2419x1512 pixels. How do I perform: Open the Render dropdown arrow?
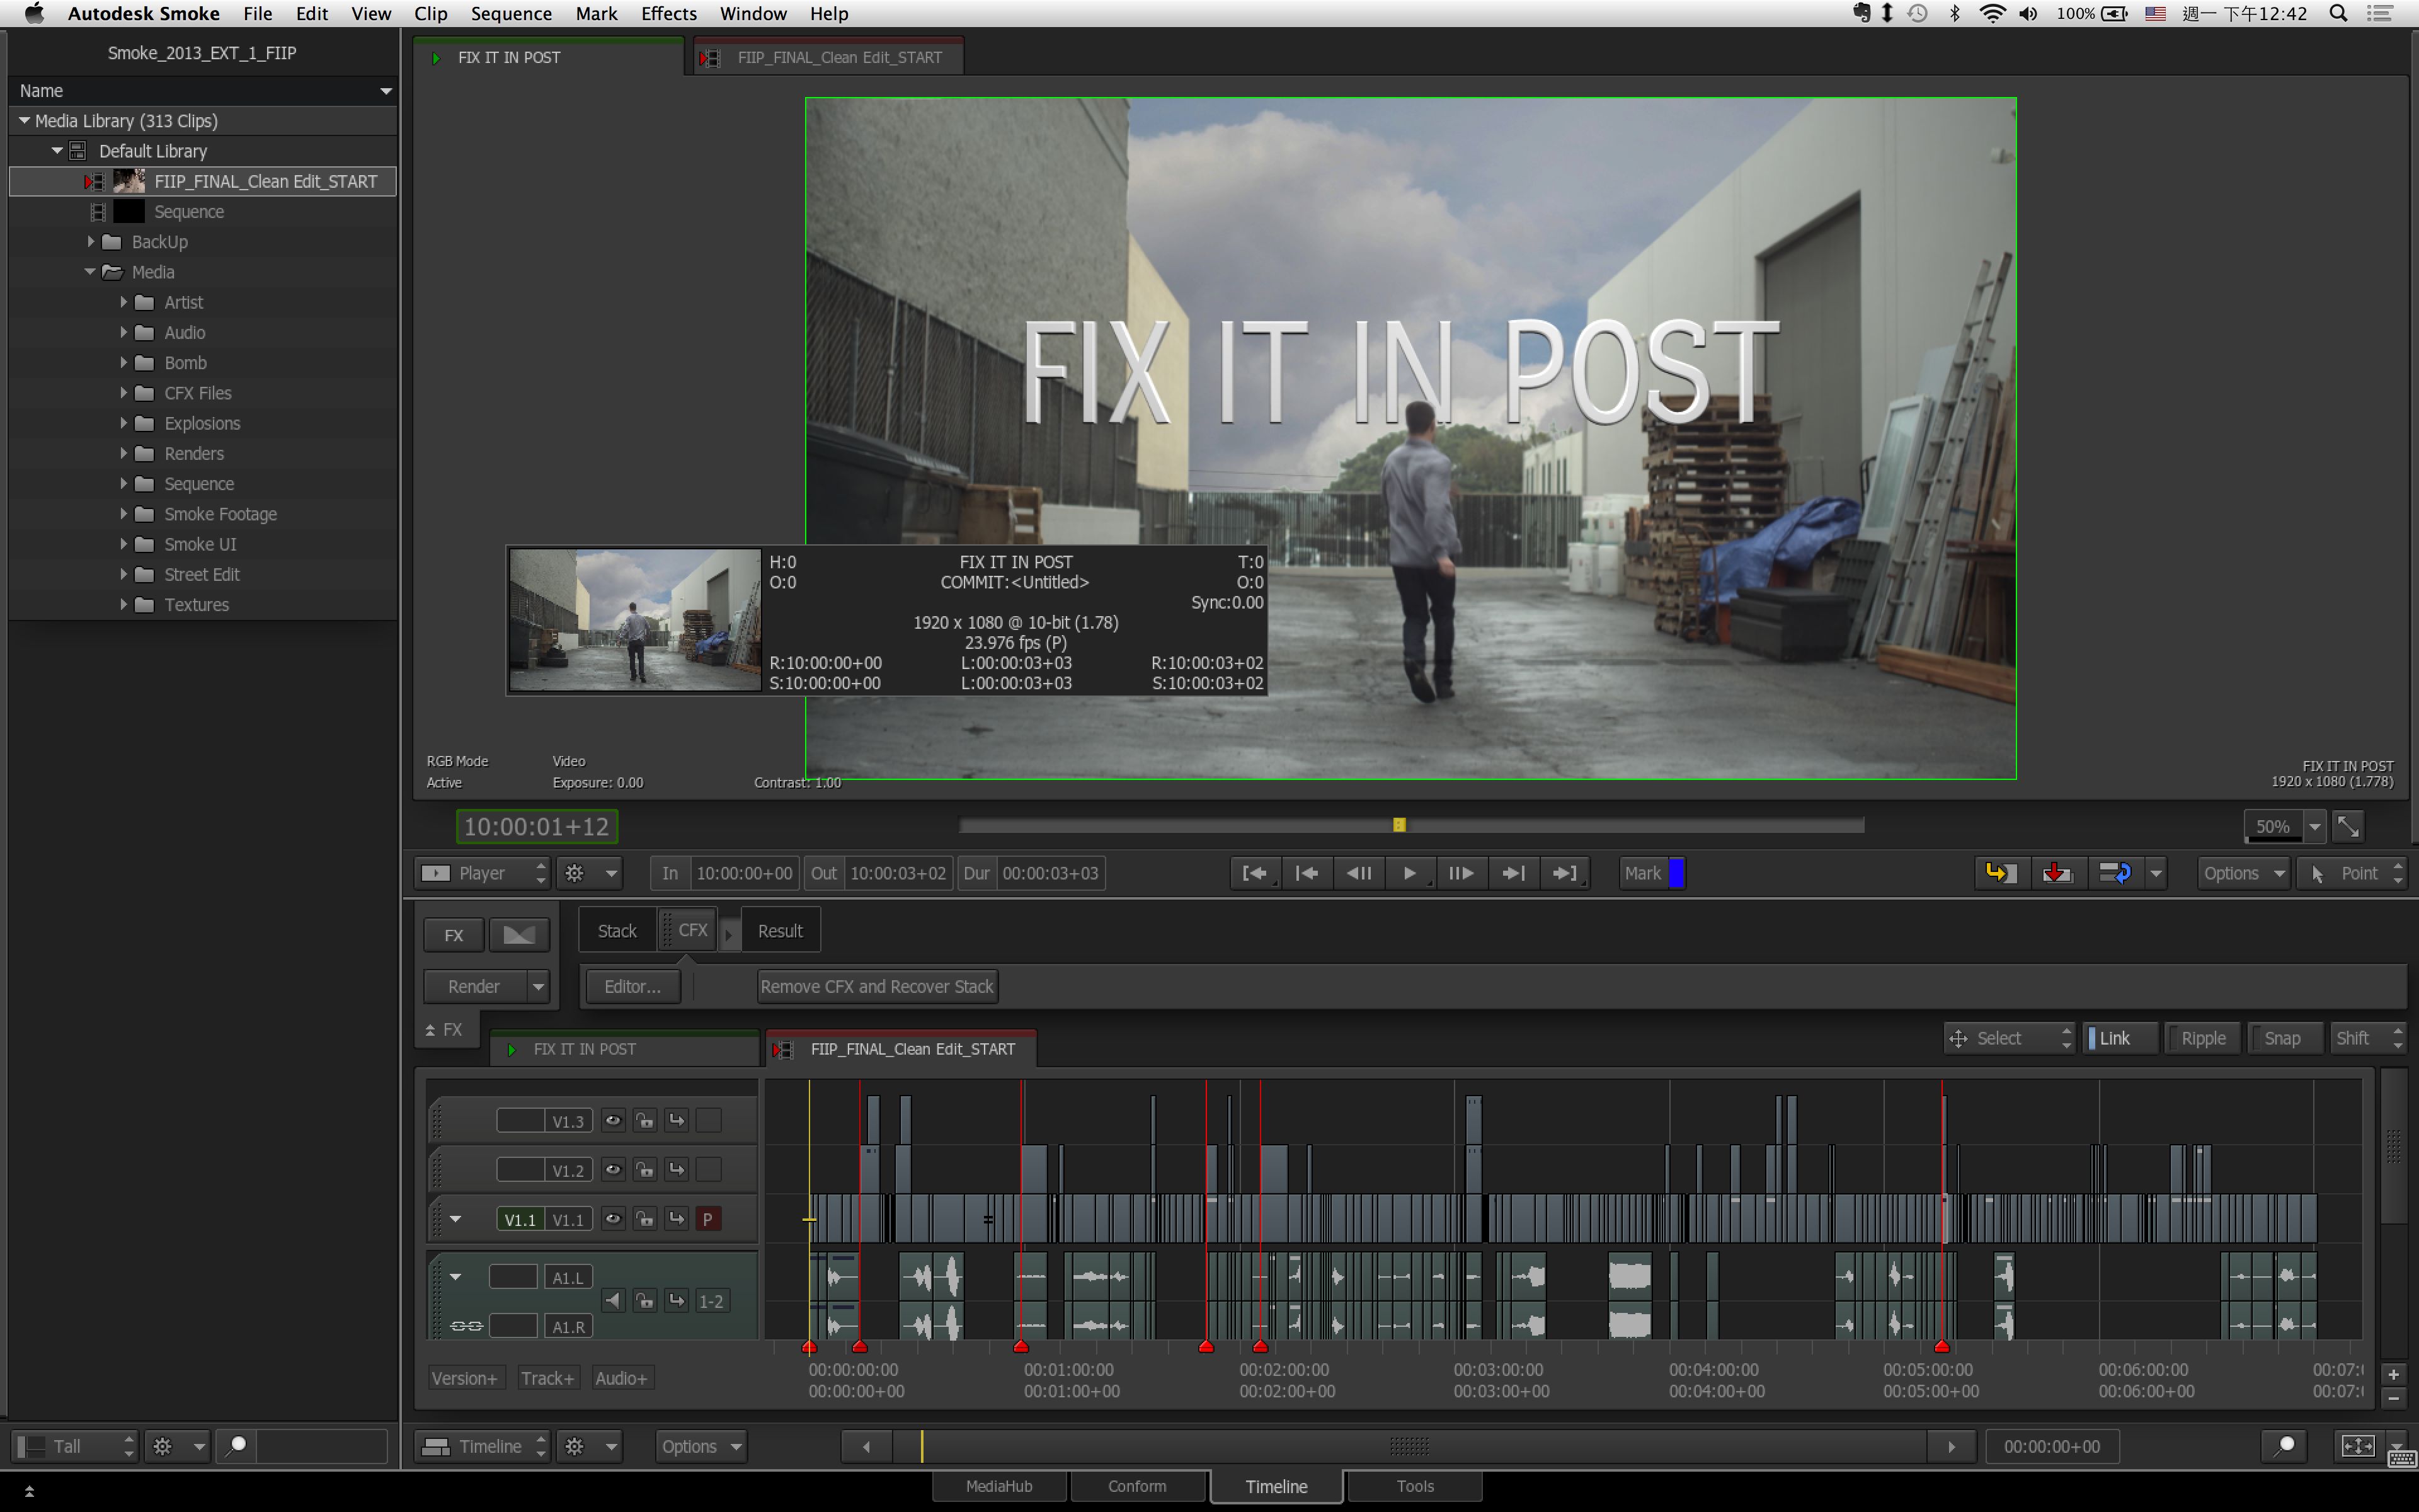click(538, 986)
